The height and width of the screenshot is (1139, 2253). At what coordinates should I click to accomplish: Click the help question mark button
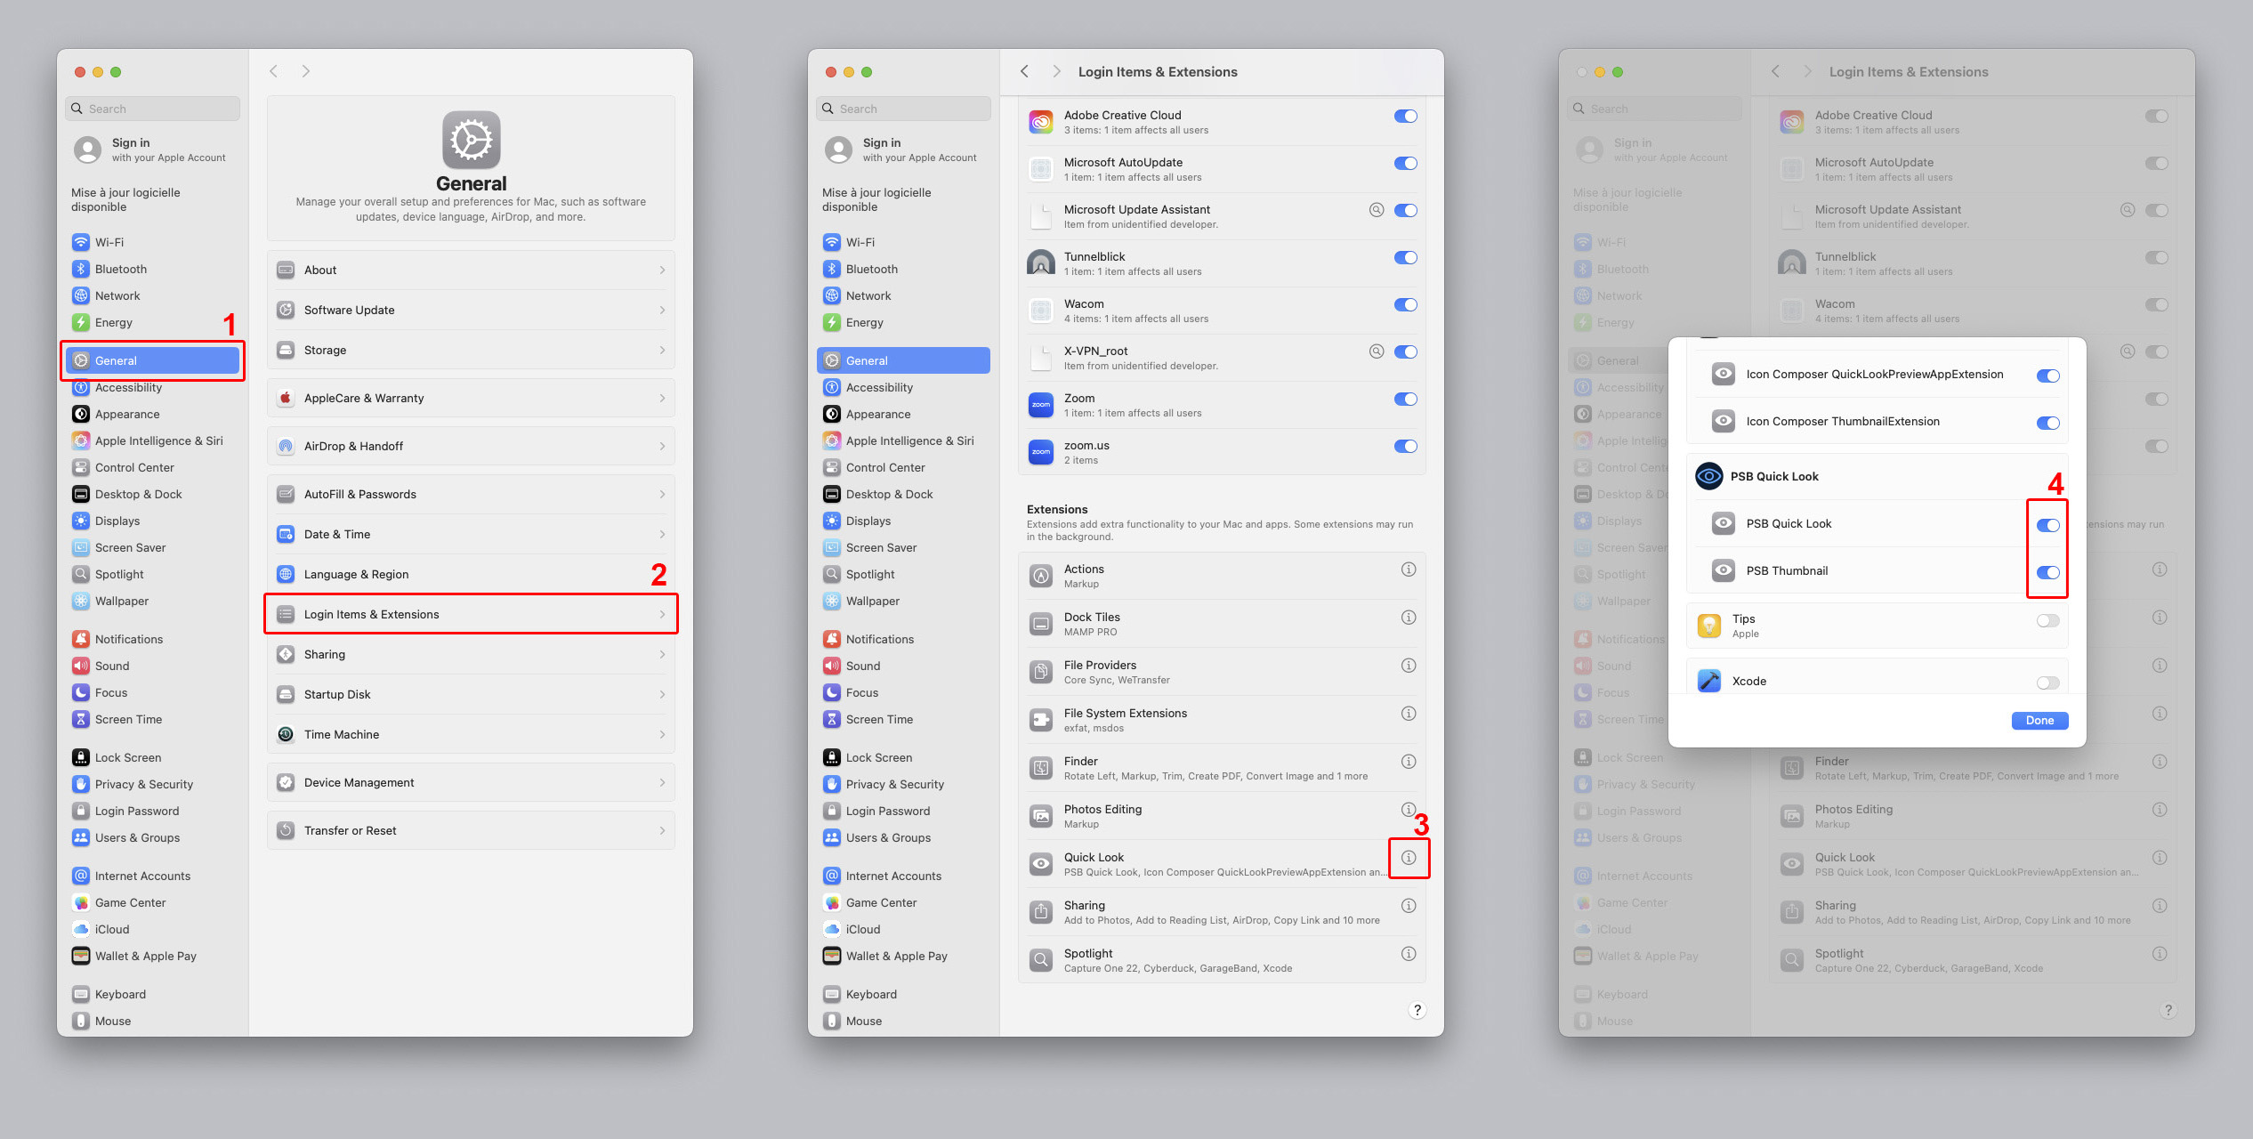1417,1010
